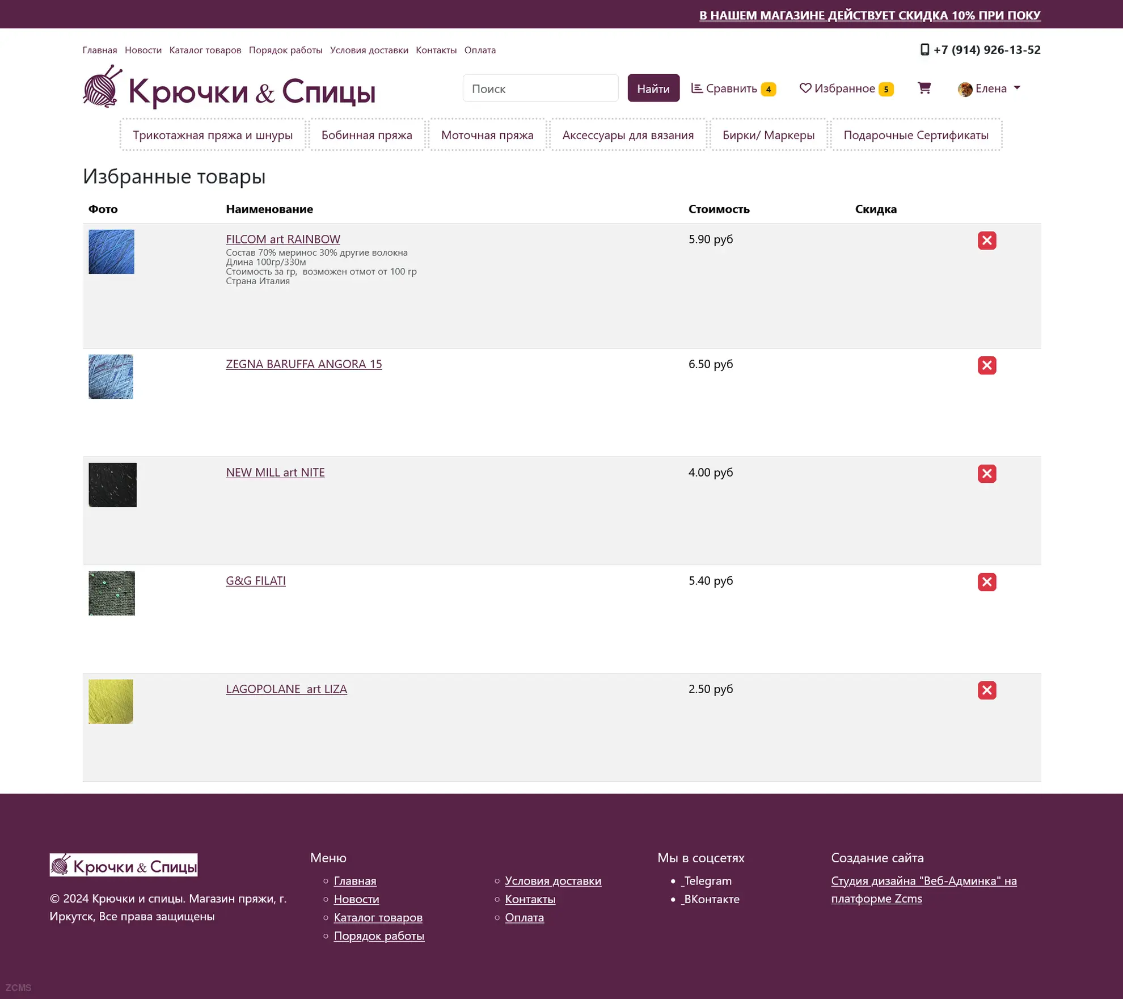Open the shopping cart icon
Image resolution: width=1123 pixels, height=999 pixels.
pos(924,88)
